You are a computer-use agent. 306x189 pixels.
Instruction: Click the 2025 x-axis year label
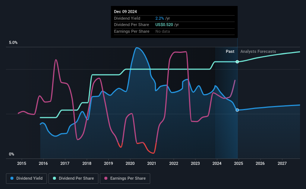(239, 163)
